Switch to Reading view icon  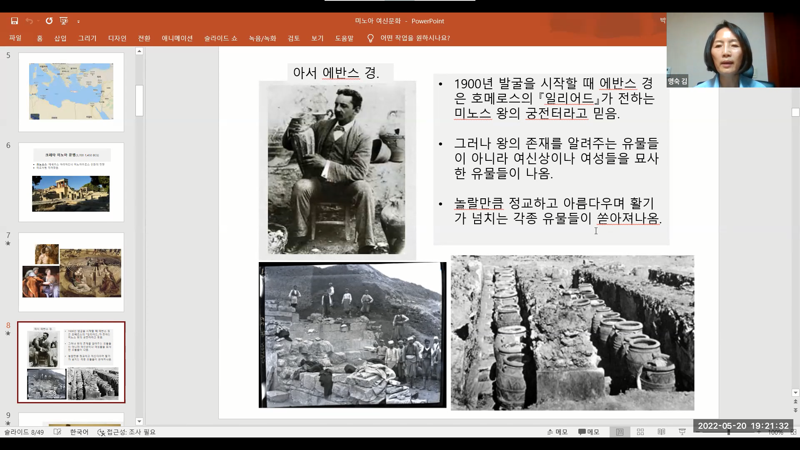click(x=661, y=432)
